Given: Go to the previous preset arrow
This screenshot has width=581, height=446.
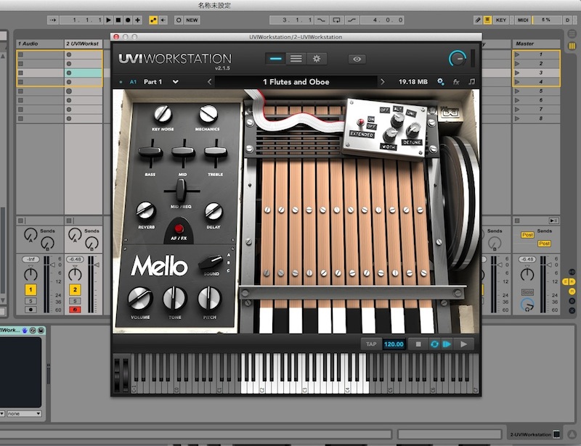Looking at the screenshot, I should click(209, 82).
